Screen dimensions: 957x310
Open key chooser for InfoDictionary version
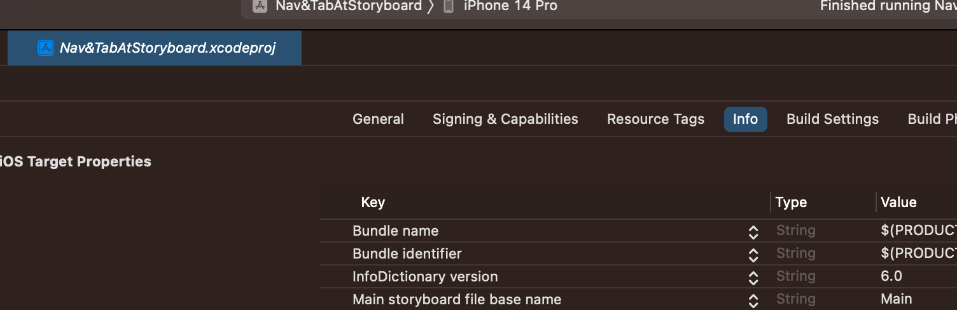753,278
